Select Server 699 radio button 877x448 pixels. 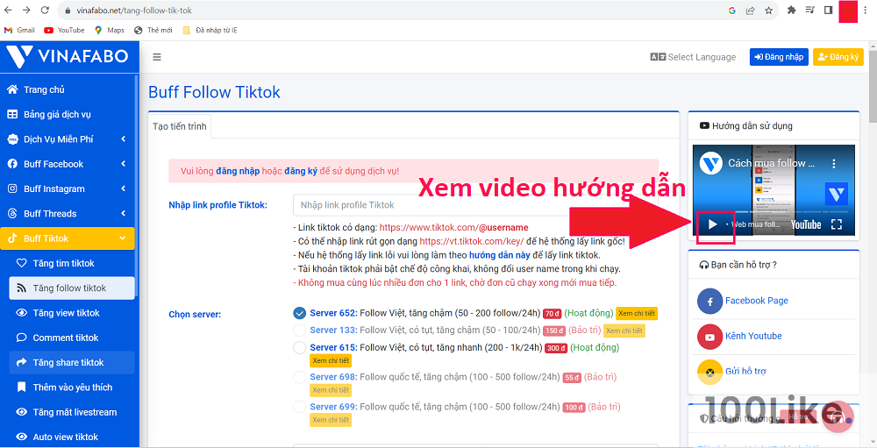coord(299,407)
